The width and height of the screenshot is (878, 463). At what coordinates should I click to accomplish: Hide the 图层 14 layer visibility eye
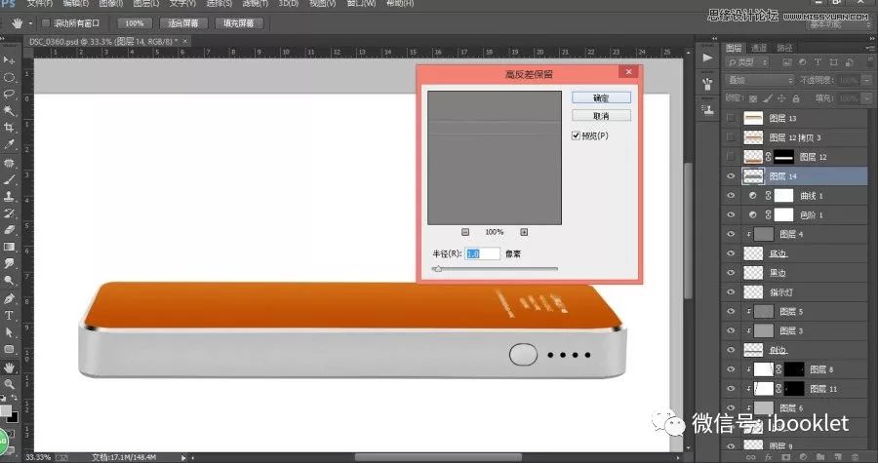click(732, 175)
